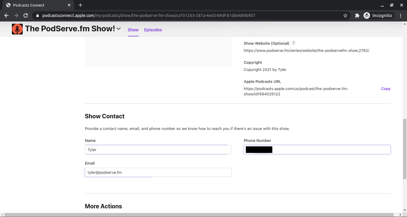
Task: Focus the contact Name field
Action: click(x=158, y=150)
